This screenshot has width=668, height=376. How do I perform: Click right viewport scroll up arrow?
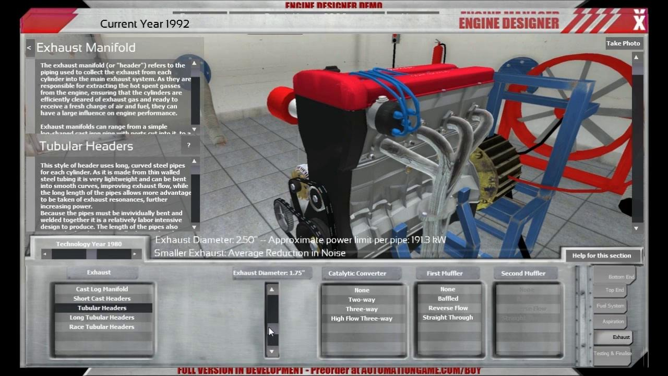636,57
